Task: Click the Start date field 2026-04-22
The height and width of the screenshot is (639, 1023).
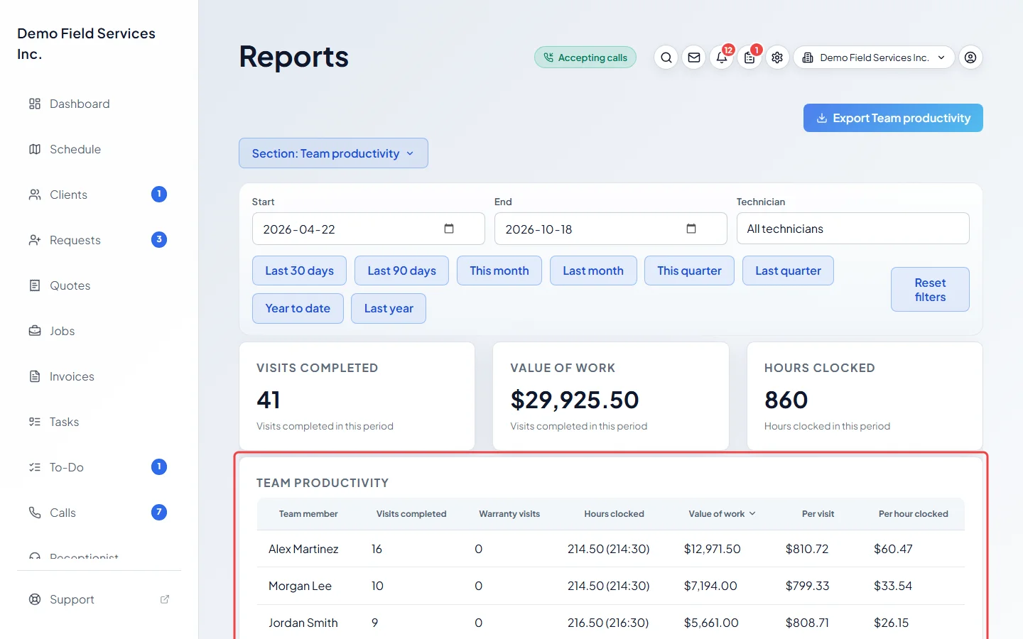Action: 368,229
